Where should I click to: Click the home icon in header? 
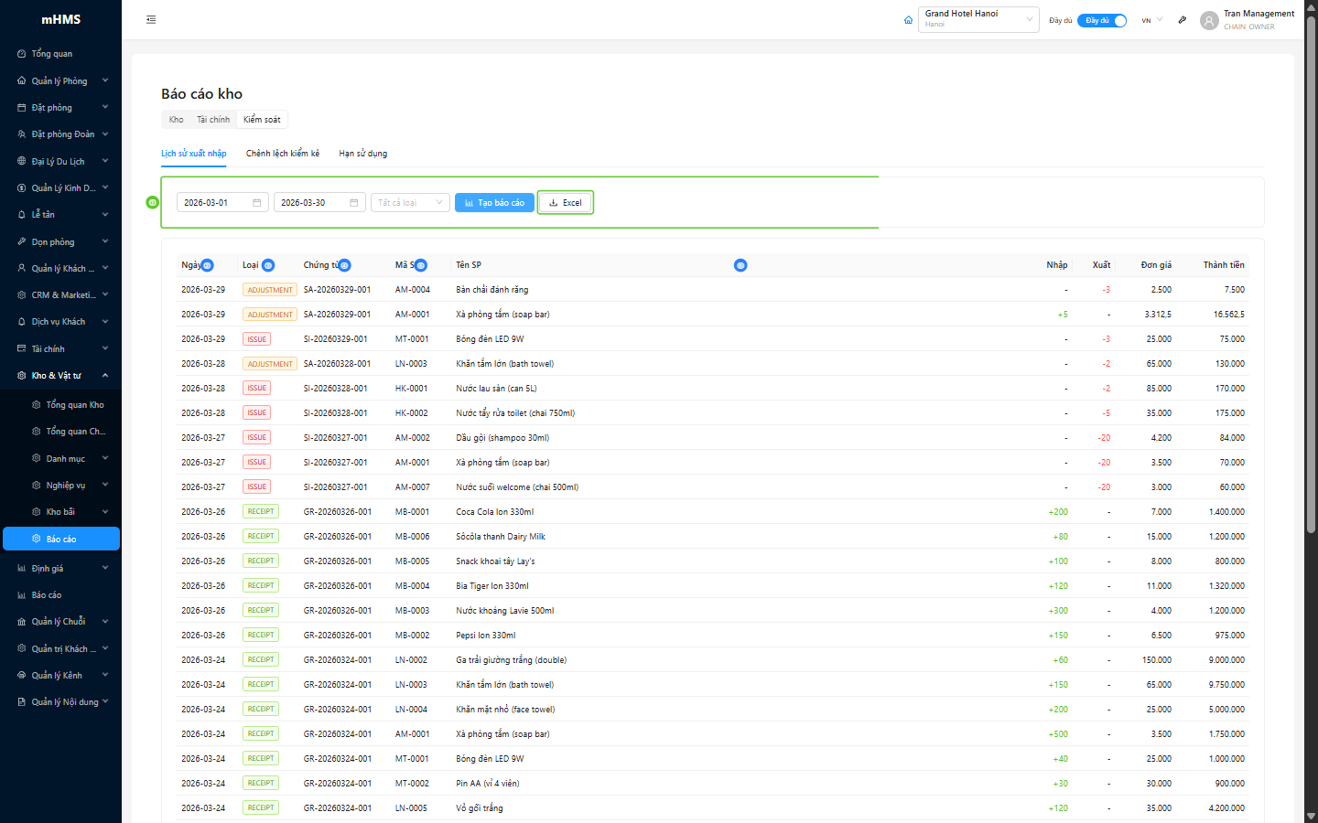pyautogui.click(x=908, y=20)
